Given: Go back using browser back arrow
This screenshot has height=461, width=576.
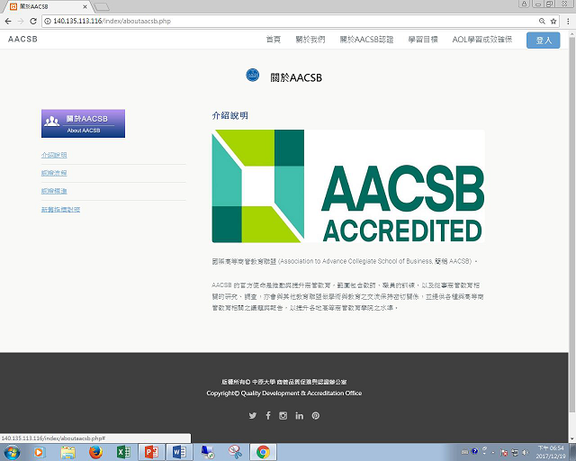Looking at the screenshot, I should (8, 21).
